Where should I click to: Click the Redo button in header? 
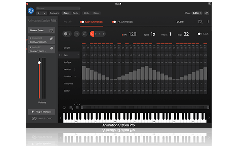[96, 13]
